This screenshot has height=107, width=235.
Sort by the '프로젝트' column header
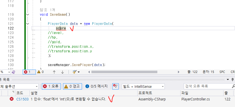coord(159,93)
